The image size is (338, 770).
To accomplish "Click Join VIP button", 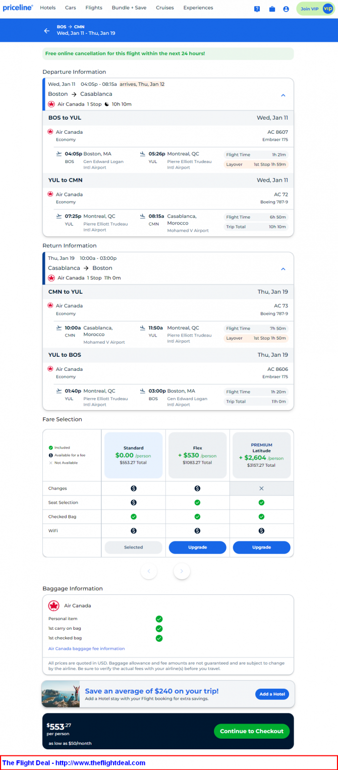I will [316, 9].
